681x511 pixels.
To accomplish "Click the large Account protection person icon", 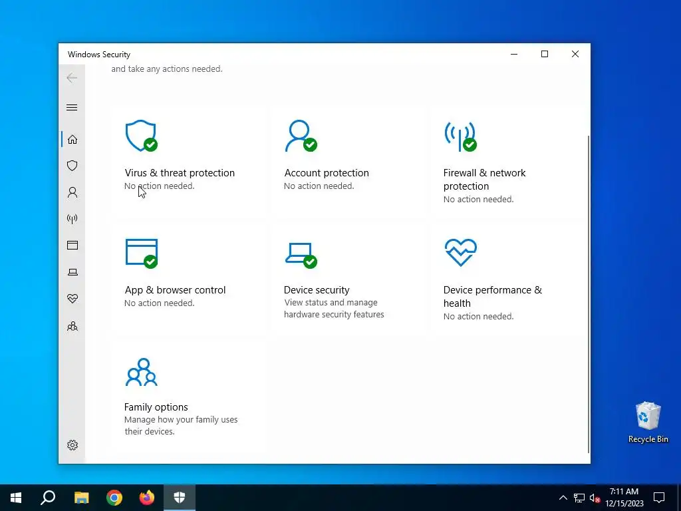I will (301, 136).
